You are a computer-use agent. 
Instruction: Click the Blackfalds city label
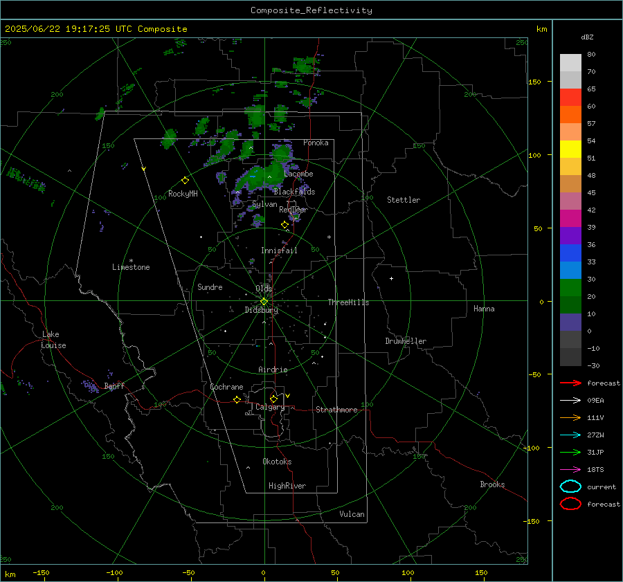coord(294,192)
